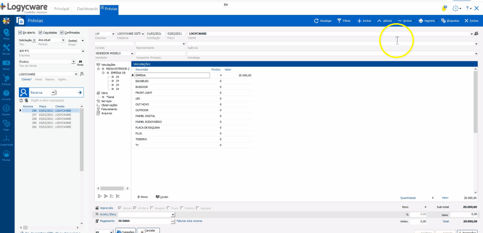The image size is (483, 233).
Task: Open the Compras sidebar module
Action: pyautogui.click(x=6, y=94)
